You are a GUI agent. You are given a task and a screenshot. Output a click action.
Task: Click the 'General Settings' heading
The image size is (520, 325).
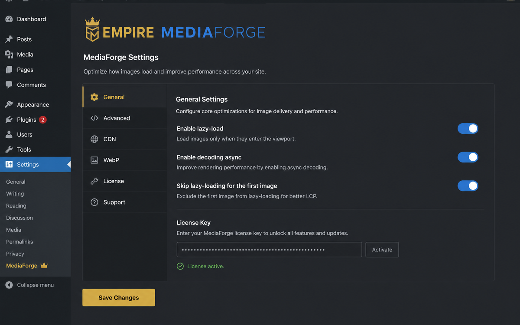click(x=202, y=99)
